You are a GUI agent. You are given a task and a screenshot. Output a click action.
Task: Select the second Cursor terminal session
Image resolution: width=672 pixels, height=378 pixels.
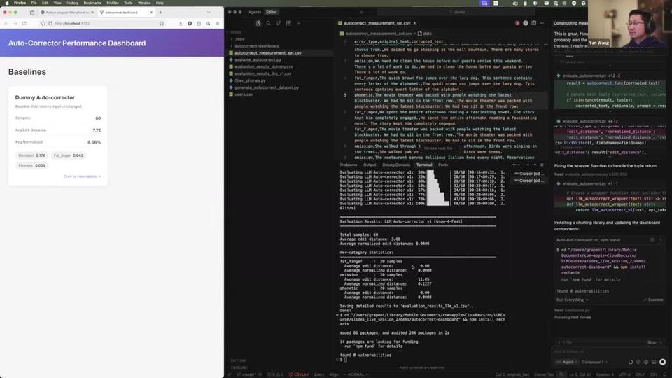529,181
